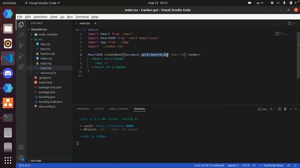The height and width of the screenshot is (168, 300).
Task: Open Explorer views and more actions ellipsis
Action: pyautogui.click(x=67, y=23)
